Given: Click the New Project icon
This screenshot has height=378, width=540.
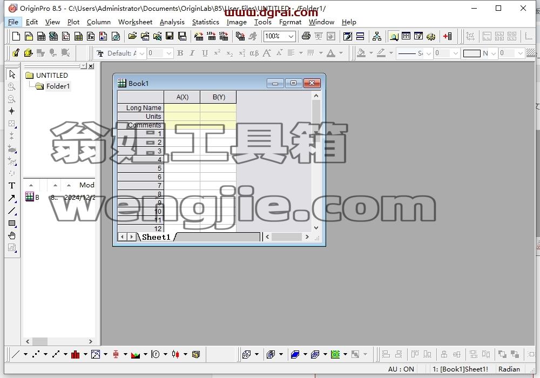Looking at the screenshot, I should 16,36.
